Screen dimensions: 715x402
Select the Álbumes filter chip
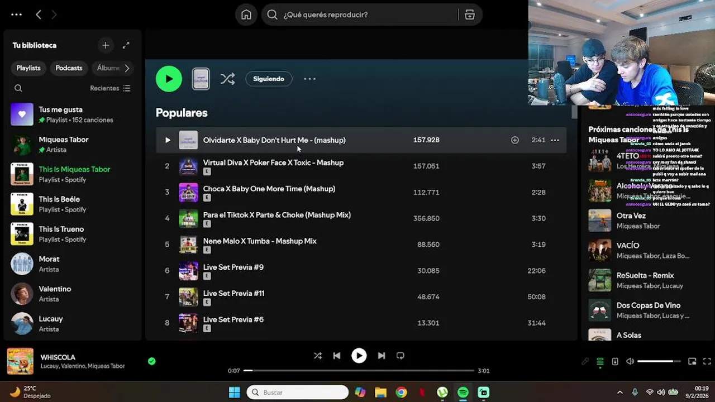pos(108,68)
